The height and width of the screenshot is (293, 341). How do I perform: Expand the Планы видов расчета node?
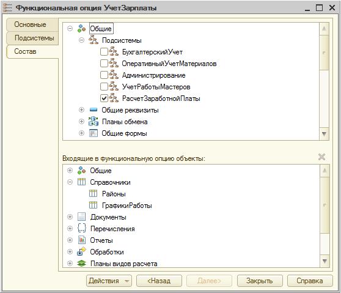pyautogui.click(x=70, y=264)
